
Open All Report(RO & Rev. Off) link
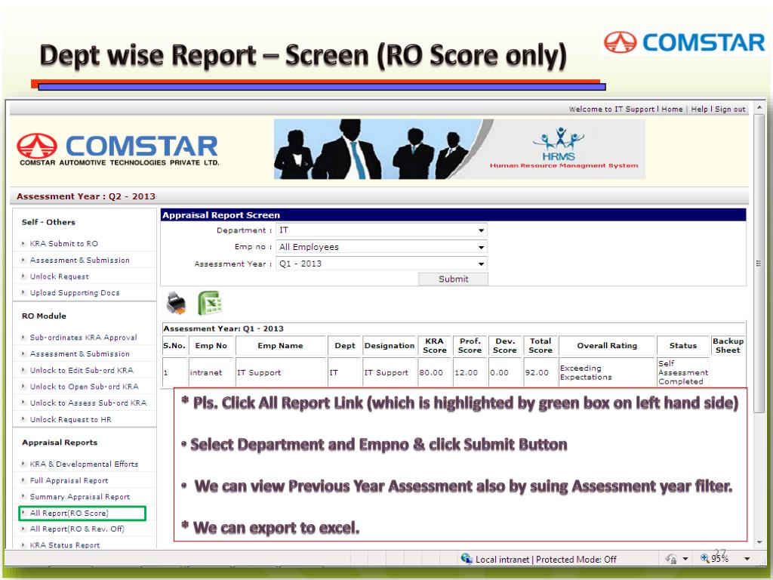[x=77, y=529]
